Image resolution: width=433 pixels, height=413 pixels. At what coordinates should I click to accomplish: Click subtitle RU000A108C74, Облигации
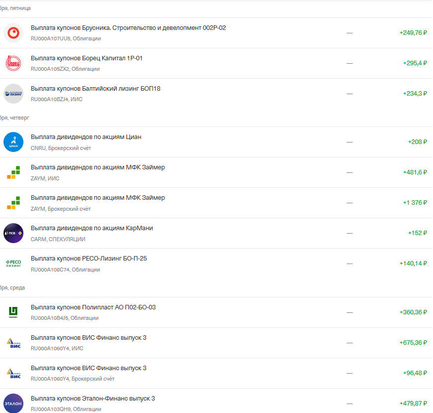(x=66, y=270)
